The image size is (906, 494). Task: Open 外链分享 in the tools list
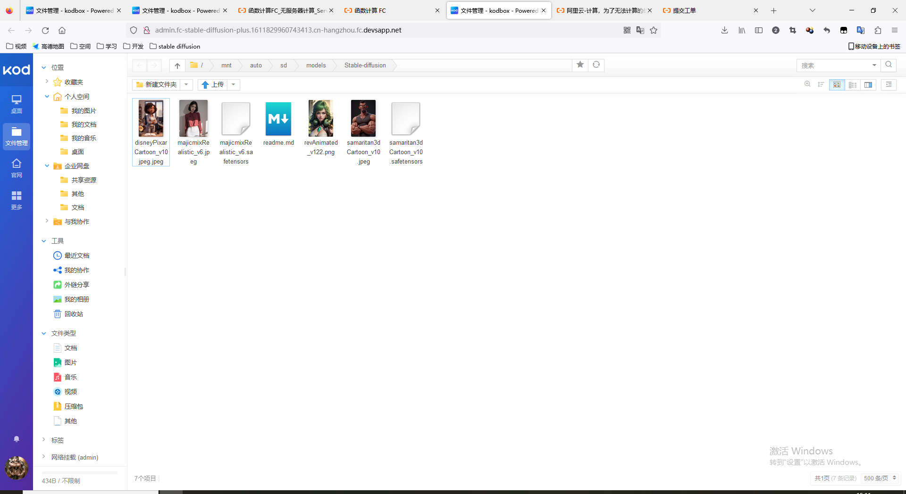(71, 285)
